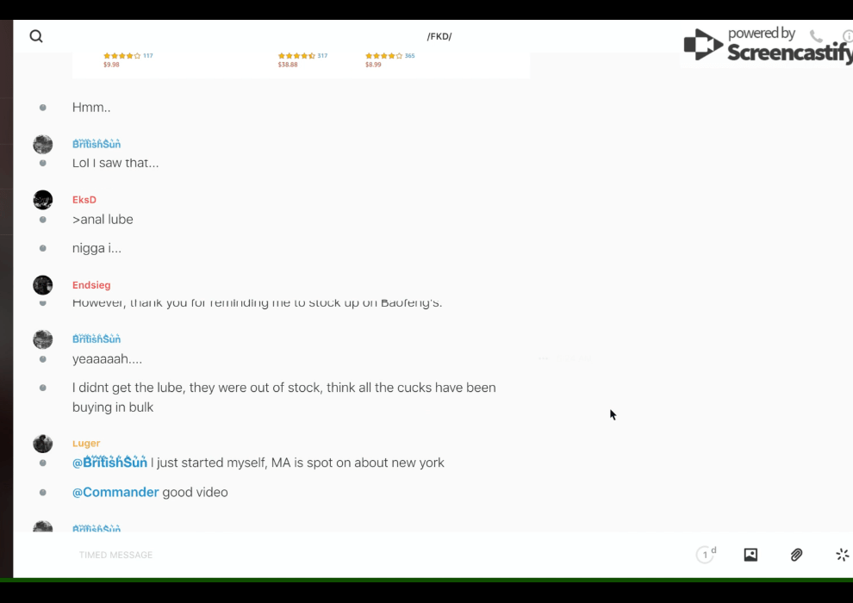Click the Luger username
Viewport: 853px width, 603px height.
[86, 444]
